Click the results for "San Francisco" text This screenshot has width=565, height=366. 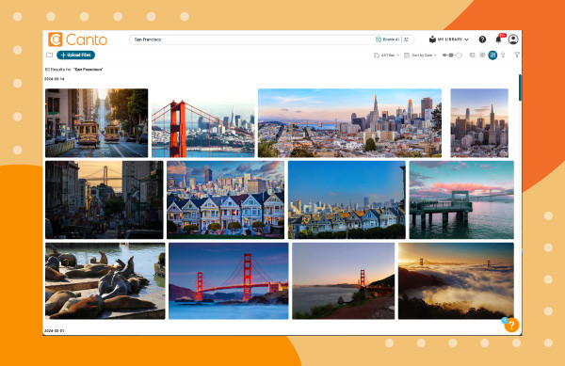point(73,69)
